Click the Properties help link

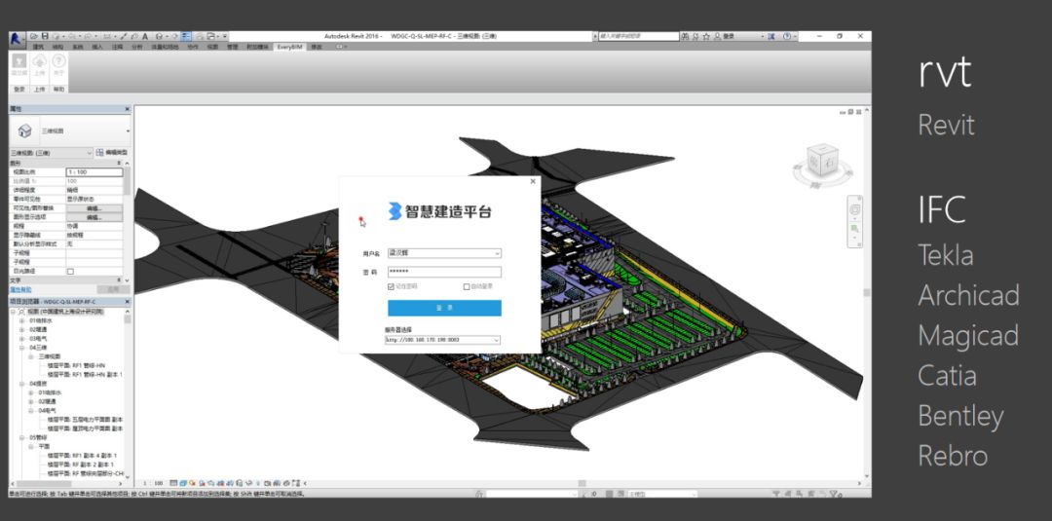(x=19, y=289)
